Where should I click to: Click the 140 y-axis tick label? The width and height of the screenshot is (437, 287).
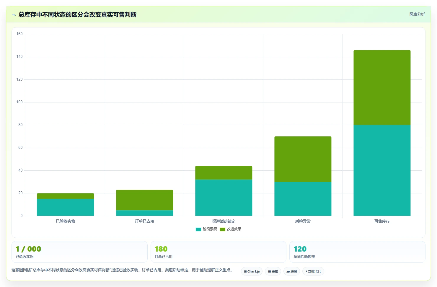pyautogui.click(x=19, y=57)
